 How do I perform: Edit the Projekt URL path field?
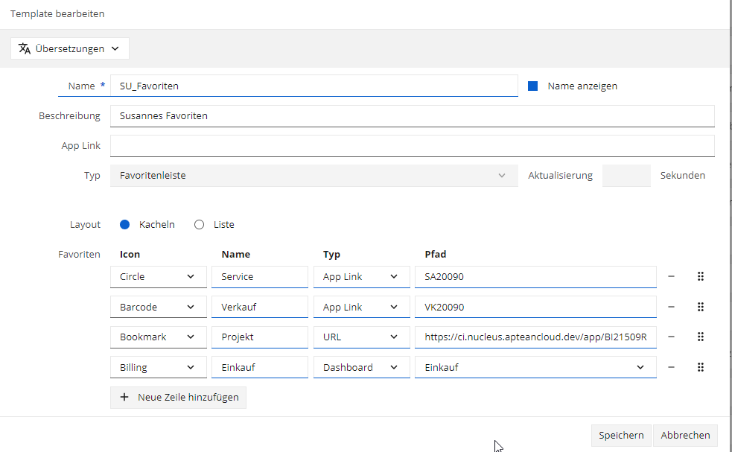(x=535, y=337)
